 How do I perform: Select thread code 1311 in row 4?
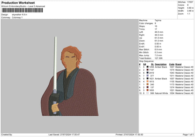click(172, 76)
